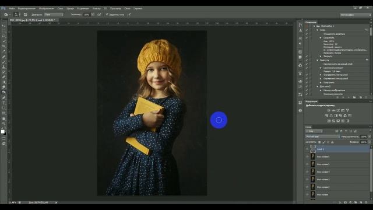Add a Curves adjustment from Adjustments panel
Viewport: 373px width, 210px height.
[338, 110]
